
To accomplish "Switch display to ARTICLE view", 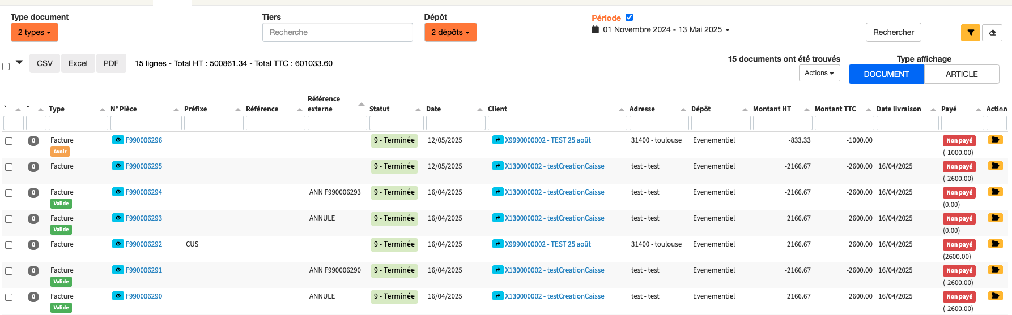I will coord(962,74).
